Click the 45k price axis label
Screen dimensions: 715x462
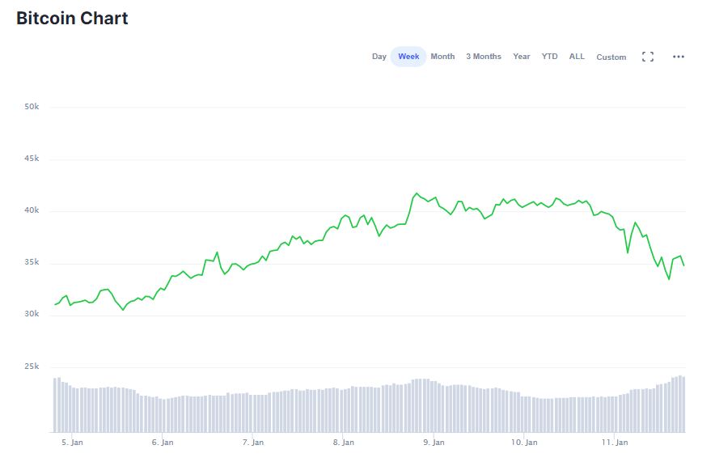(32, 159)
